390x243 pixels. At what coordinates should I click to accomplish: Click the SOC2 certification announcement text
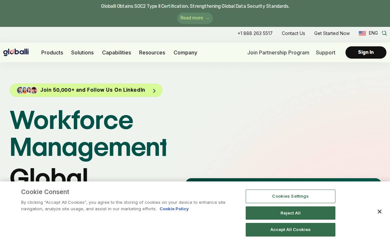[195, 6]
